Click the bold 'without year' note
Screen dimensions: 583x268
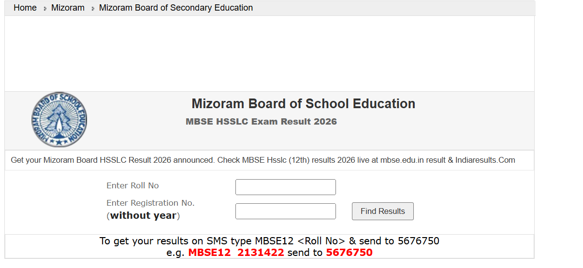tap(143, 216)
